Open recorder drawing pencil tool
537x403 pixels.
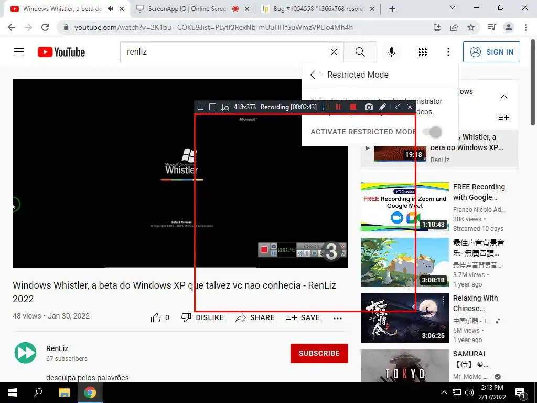[382, 107]
